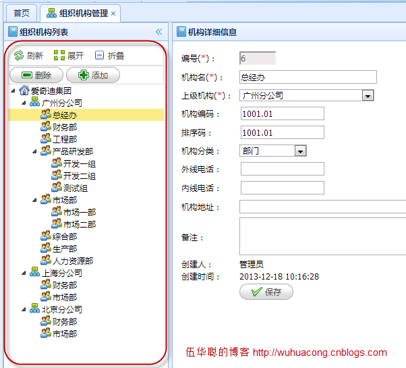Click the creator value 管理员
Viewport: 406px width, 368px height.
[252, 264]
